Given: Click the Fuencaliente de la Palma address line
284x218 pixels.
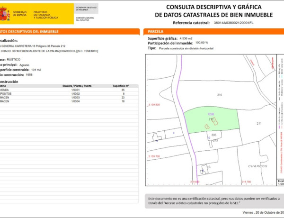Looking at the screenshot, I should [x=49, y=51].
